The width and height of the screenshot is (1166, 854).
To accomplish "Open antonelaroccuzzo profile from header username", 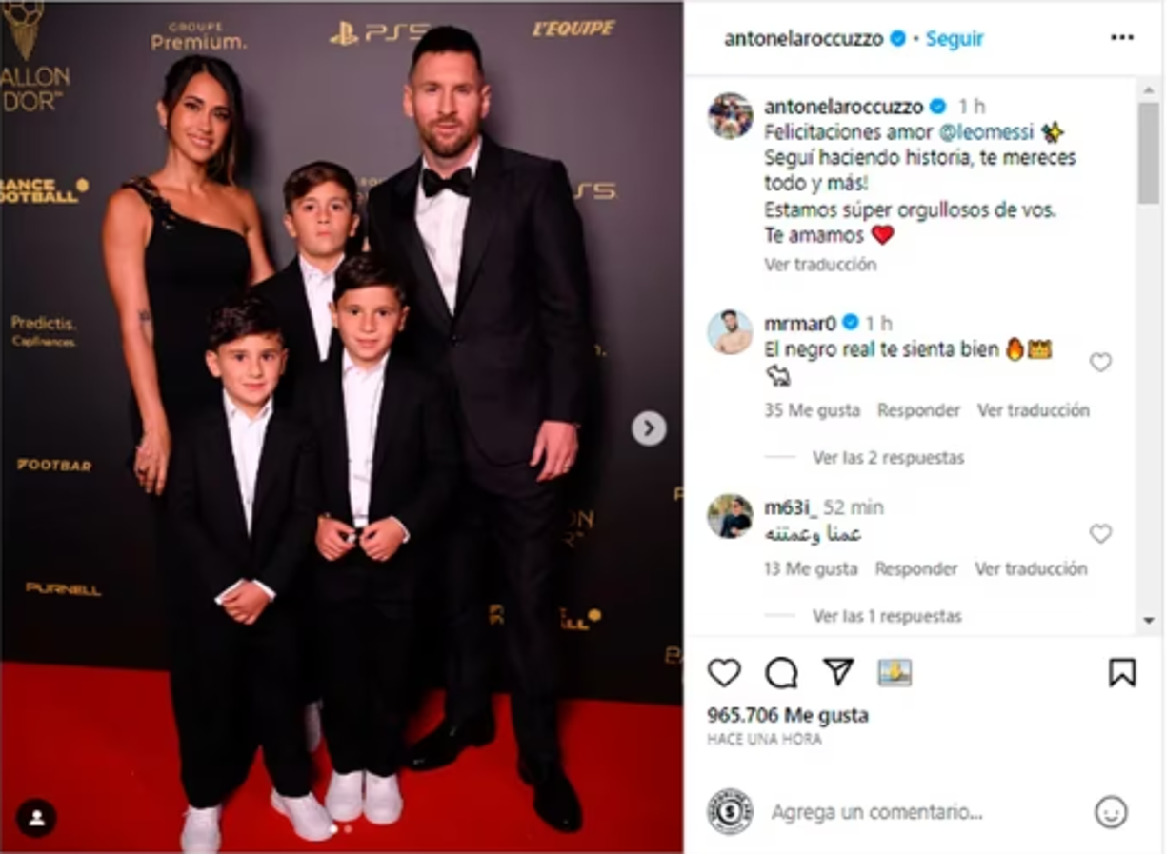I will click(804, 39).
